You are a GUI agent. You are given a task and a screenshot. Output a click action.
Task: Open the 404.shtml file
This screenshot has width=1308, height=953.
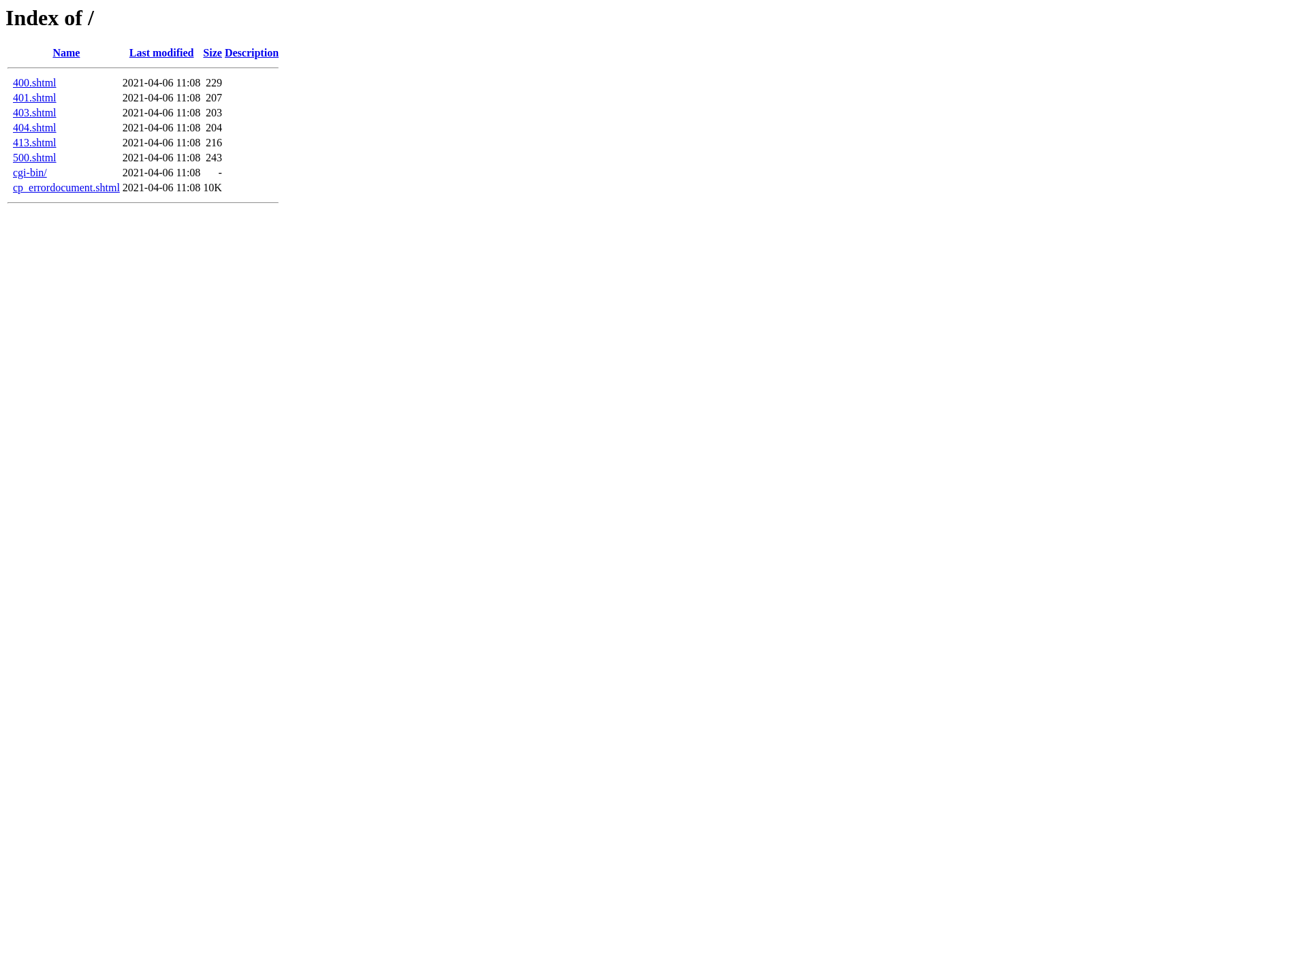[35, 127]
